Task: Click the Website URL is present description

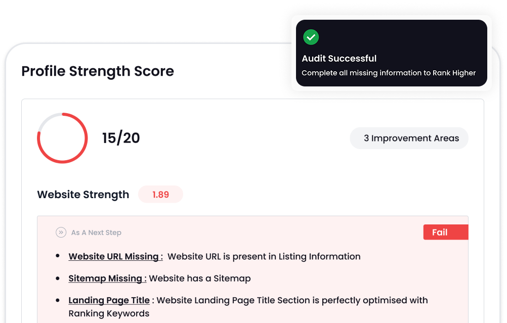Action: click(x=264, y=256)
